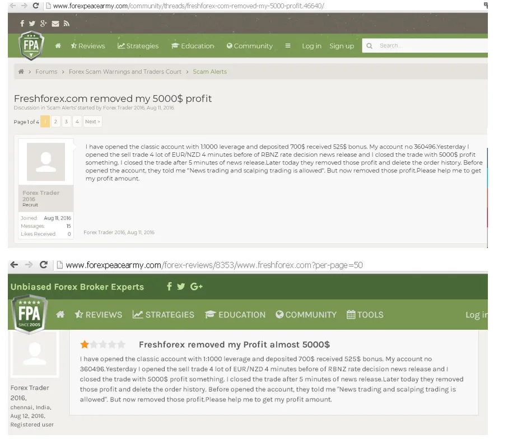Click the Next > pagination button
The height and width of the screenshot is (439, 517).
[92, 122]
